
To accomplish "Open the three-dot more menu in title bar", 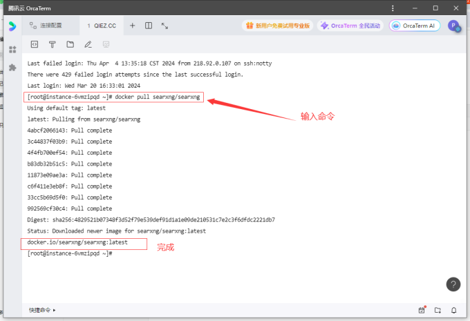I will click(x=393, y=8).
